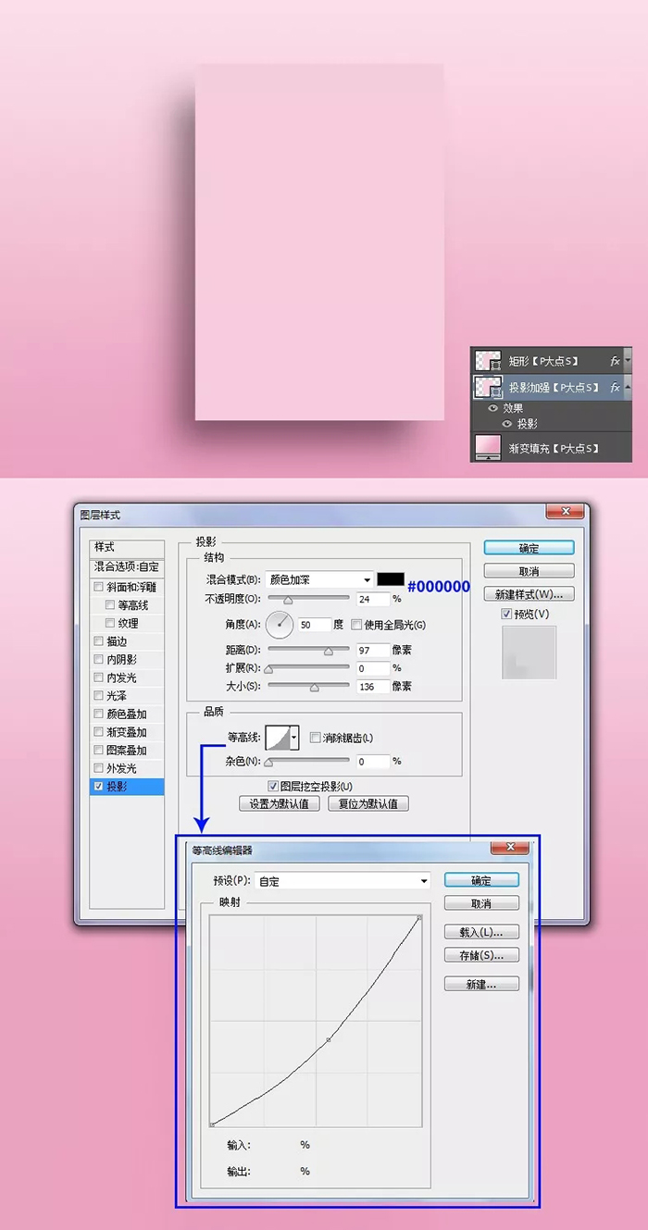Select the 矩形【P大点S】 layer name
This screenshot has height=1230, width=648.
(543, 360)
